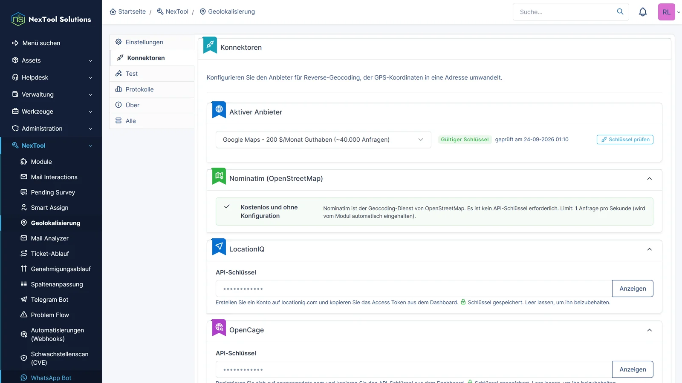Click the Geolokalisierung breadcrumb pin icon
682x383 pixels.
click(x=203, y=11)
